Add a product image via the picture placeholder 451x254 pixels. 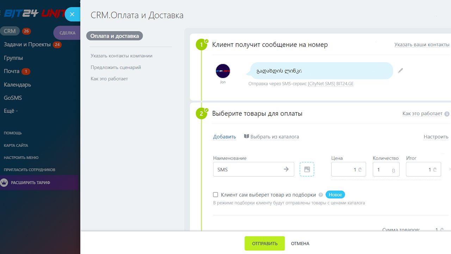point(307,169)
